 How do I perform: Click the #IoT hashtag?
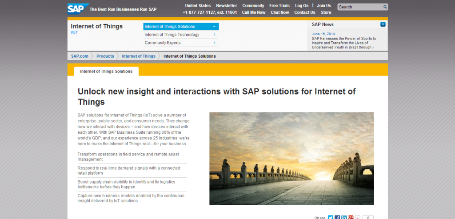[74, 32]
